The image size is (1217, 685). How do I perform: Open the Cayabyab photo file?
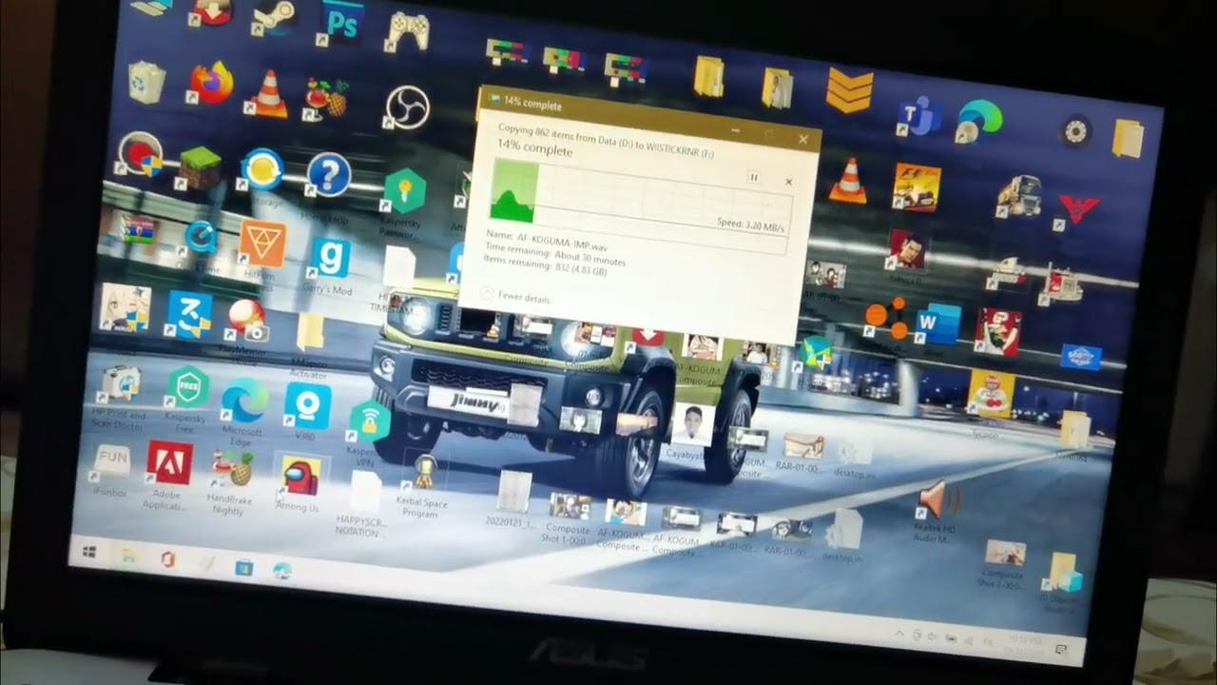[692, 423]
